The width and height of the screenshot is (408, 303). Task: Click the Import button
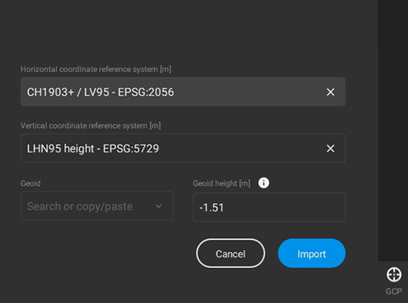tap(312, 254)
